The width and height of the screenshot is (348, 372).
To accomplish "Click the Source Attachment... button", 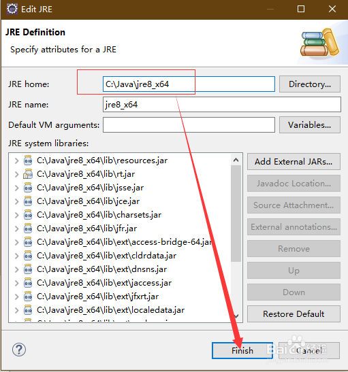I will click(294, 205).
